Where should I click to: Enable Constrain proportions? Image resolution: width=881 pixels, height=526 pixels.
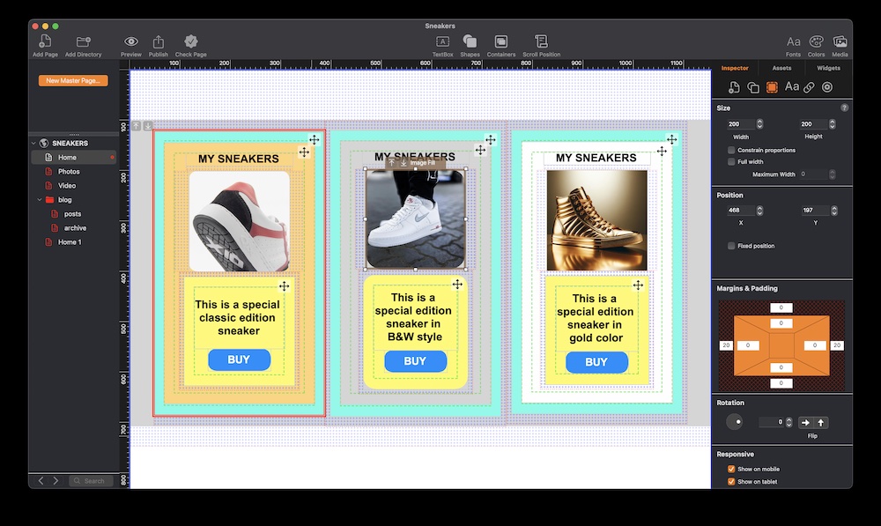[x=730, y=150]
